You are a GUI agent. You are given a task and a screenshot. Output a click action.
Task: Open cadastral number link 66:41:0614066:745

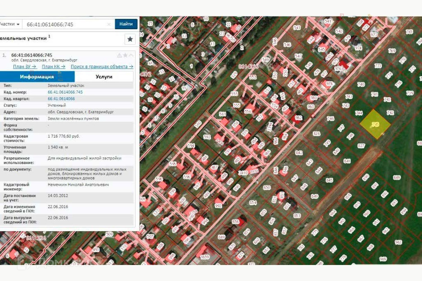65,92
